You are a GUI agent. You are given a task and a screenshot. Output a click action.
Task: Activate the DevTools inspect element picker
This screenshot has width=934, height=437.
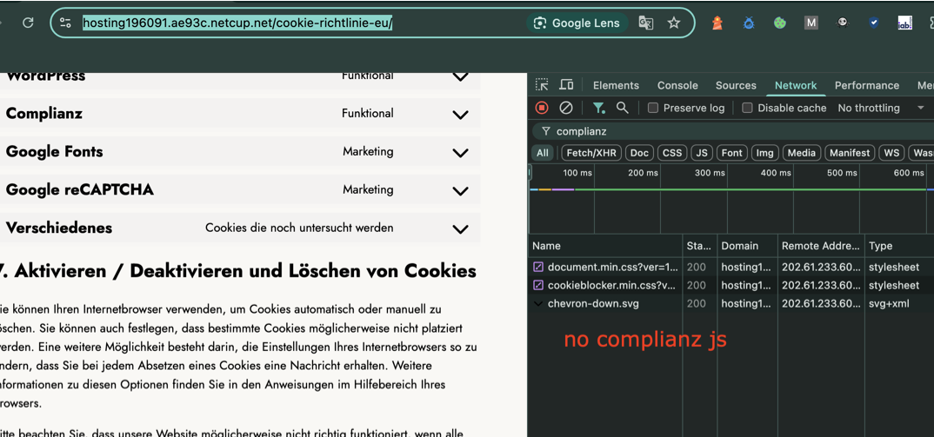click(542, 84)
